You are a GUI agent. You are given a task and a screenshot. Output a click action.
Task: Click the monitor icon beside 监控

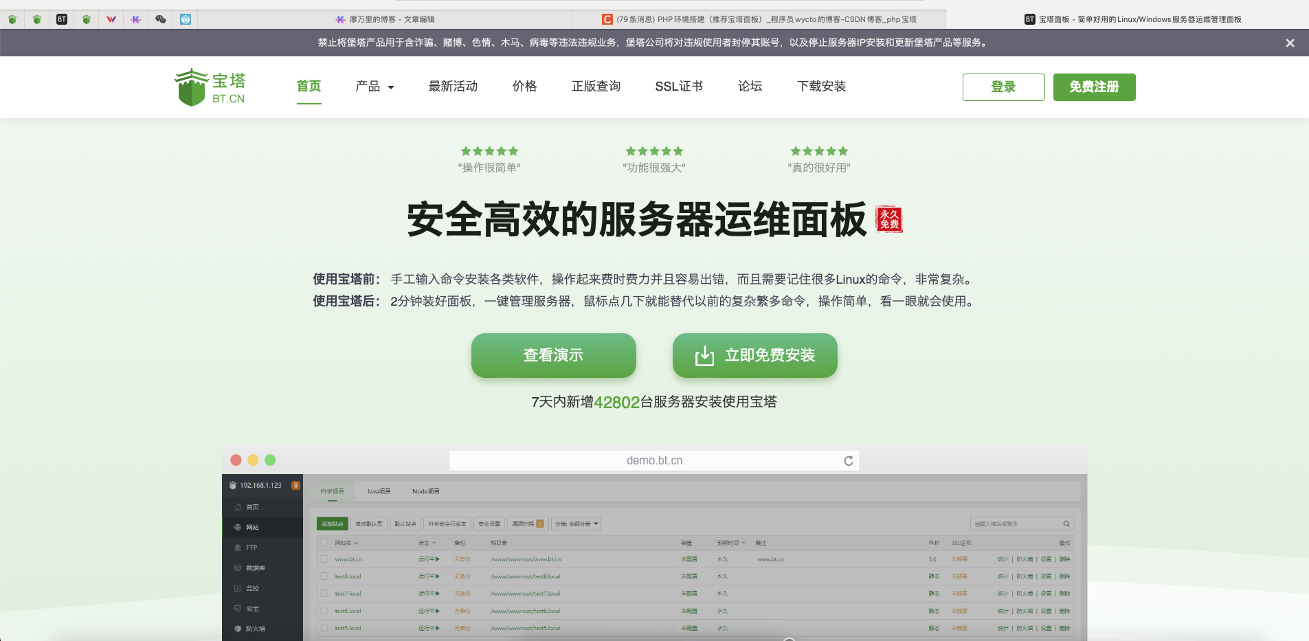(x=238, y=588)
